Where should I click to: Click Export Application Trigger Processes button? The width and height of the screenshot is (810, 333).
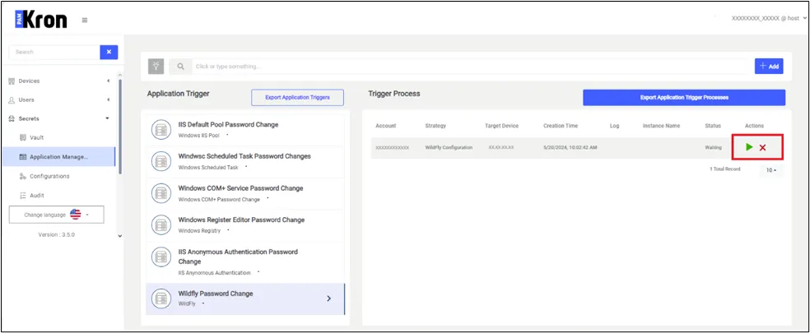point(684,98)
